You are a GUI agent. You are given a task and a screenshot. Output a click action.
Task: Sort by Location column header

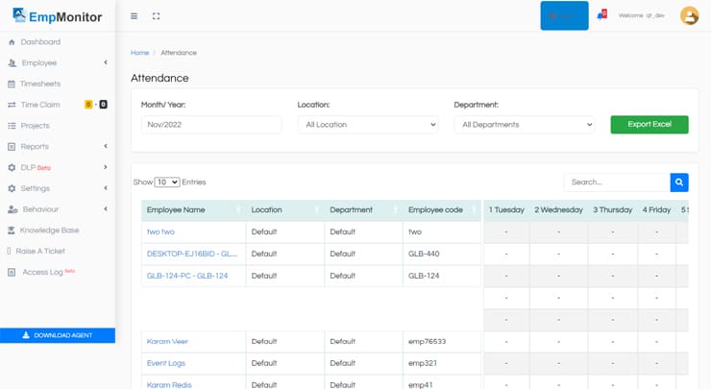coord(284,210)
